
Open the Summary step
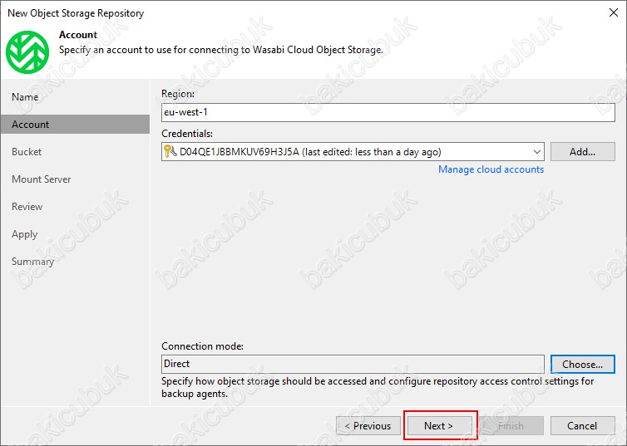32,262
